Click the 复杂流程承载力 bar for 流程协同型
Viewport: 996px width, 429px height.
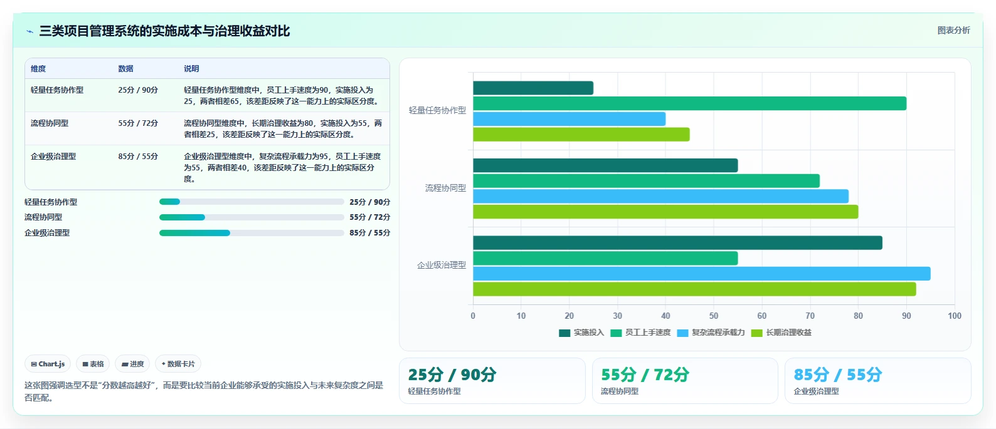(x=660, y=197)
